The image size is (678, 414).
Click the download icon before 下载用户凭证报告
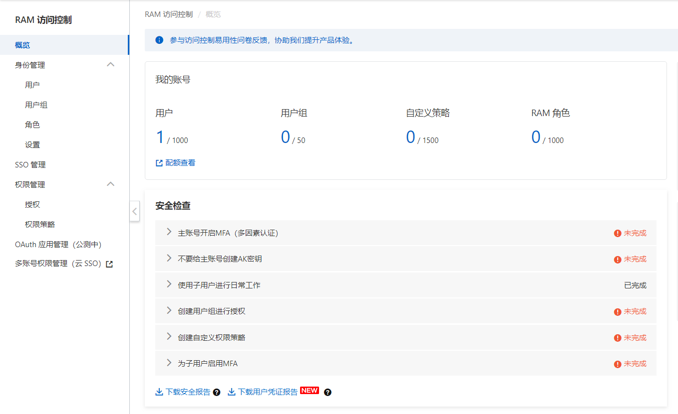click(231, 392)
